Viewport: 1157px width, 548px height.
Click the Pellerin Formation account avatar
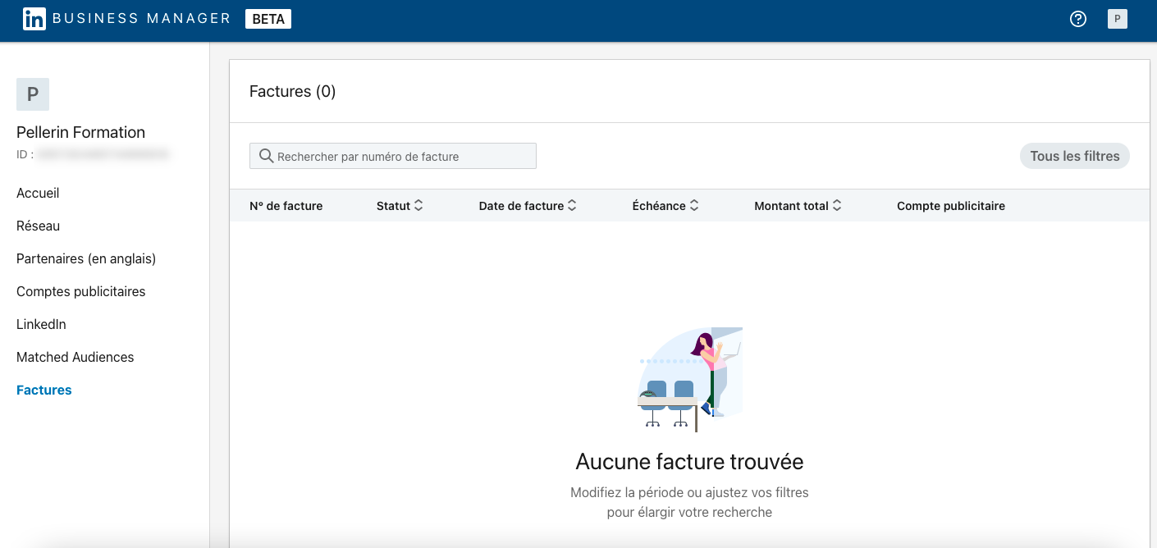tap(33, 94)
